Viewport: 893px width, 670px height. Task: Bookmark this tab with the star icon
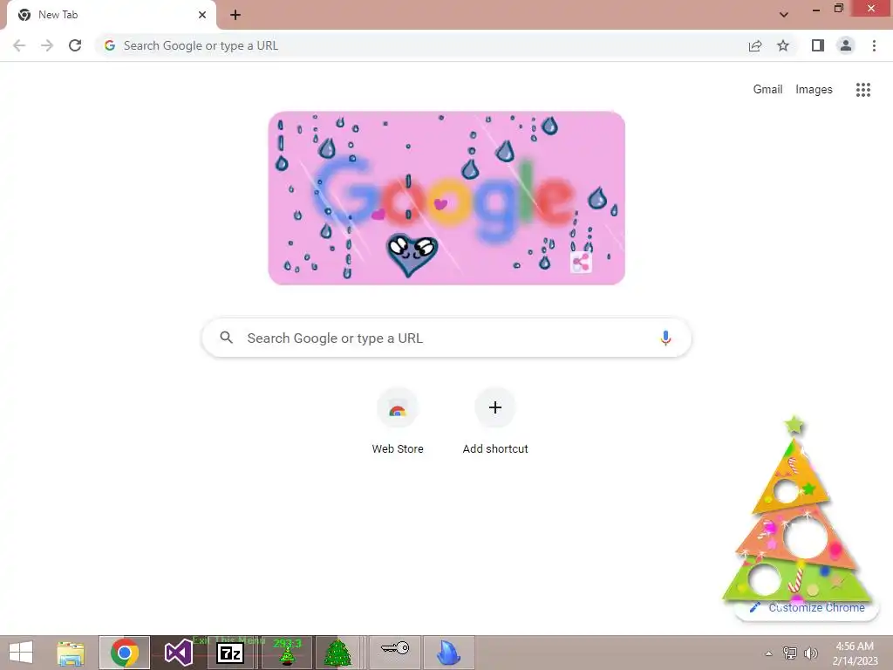click(783, 45)
